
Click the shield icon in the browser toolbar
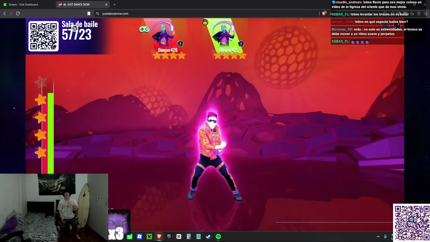click(419, 13)
